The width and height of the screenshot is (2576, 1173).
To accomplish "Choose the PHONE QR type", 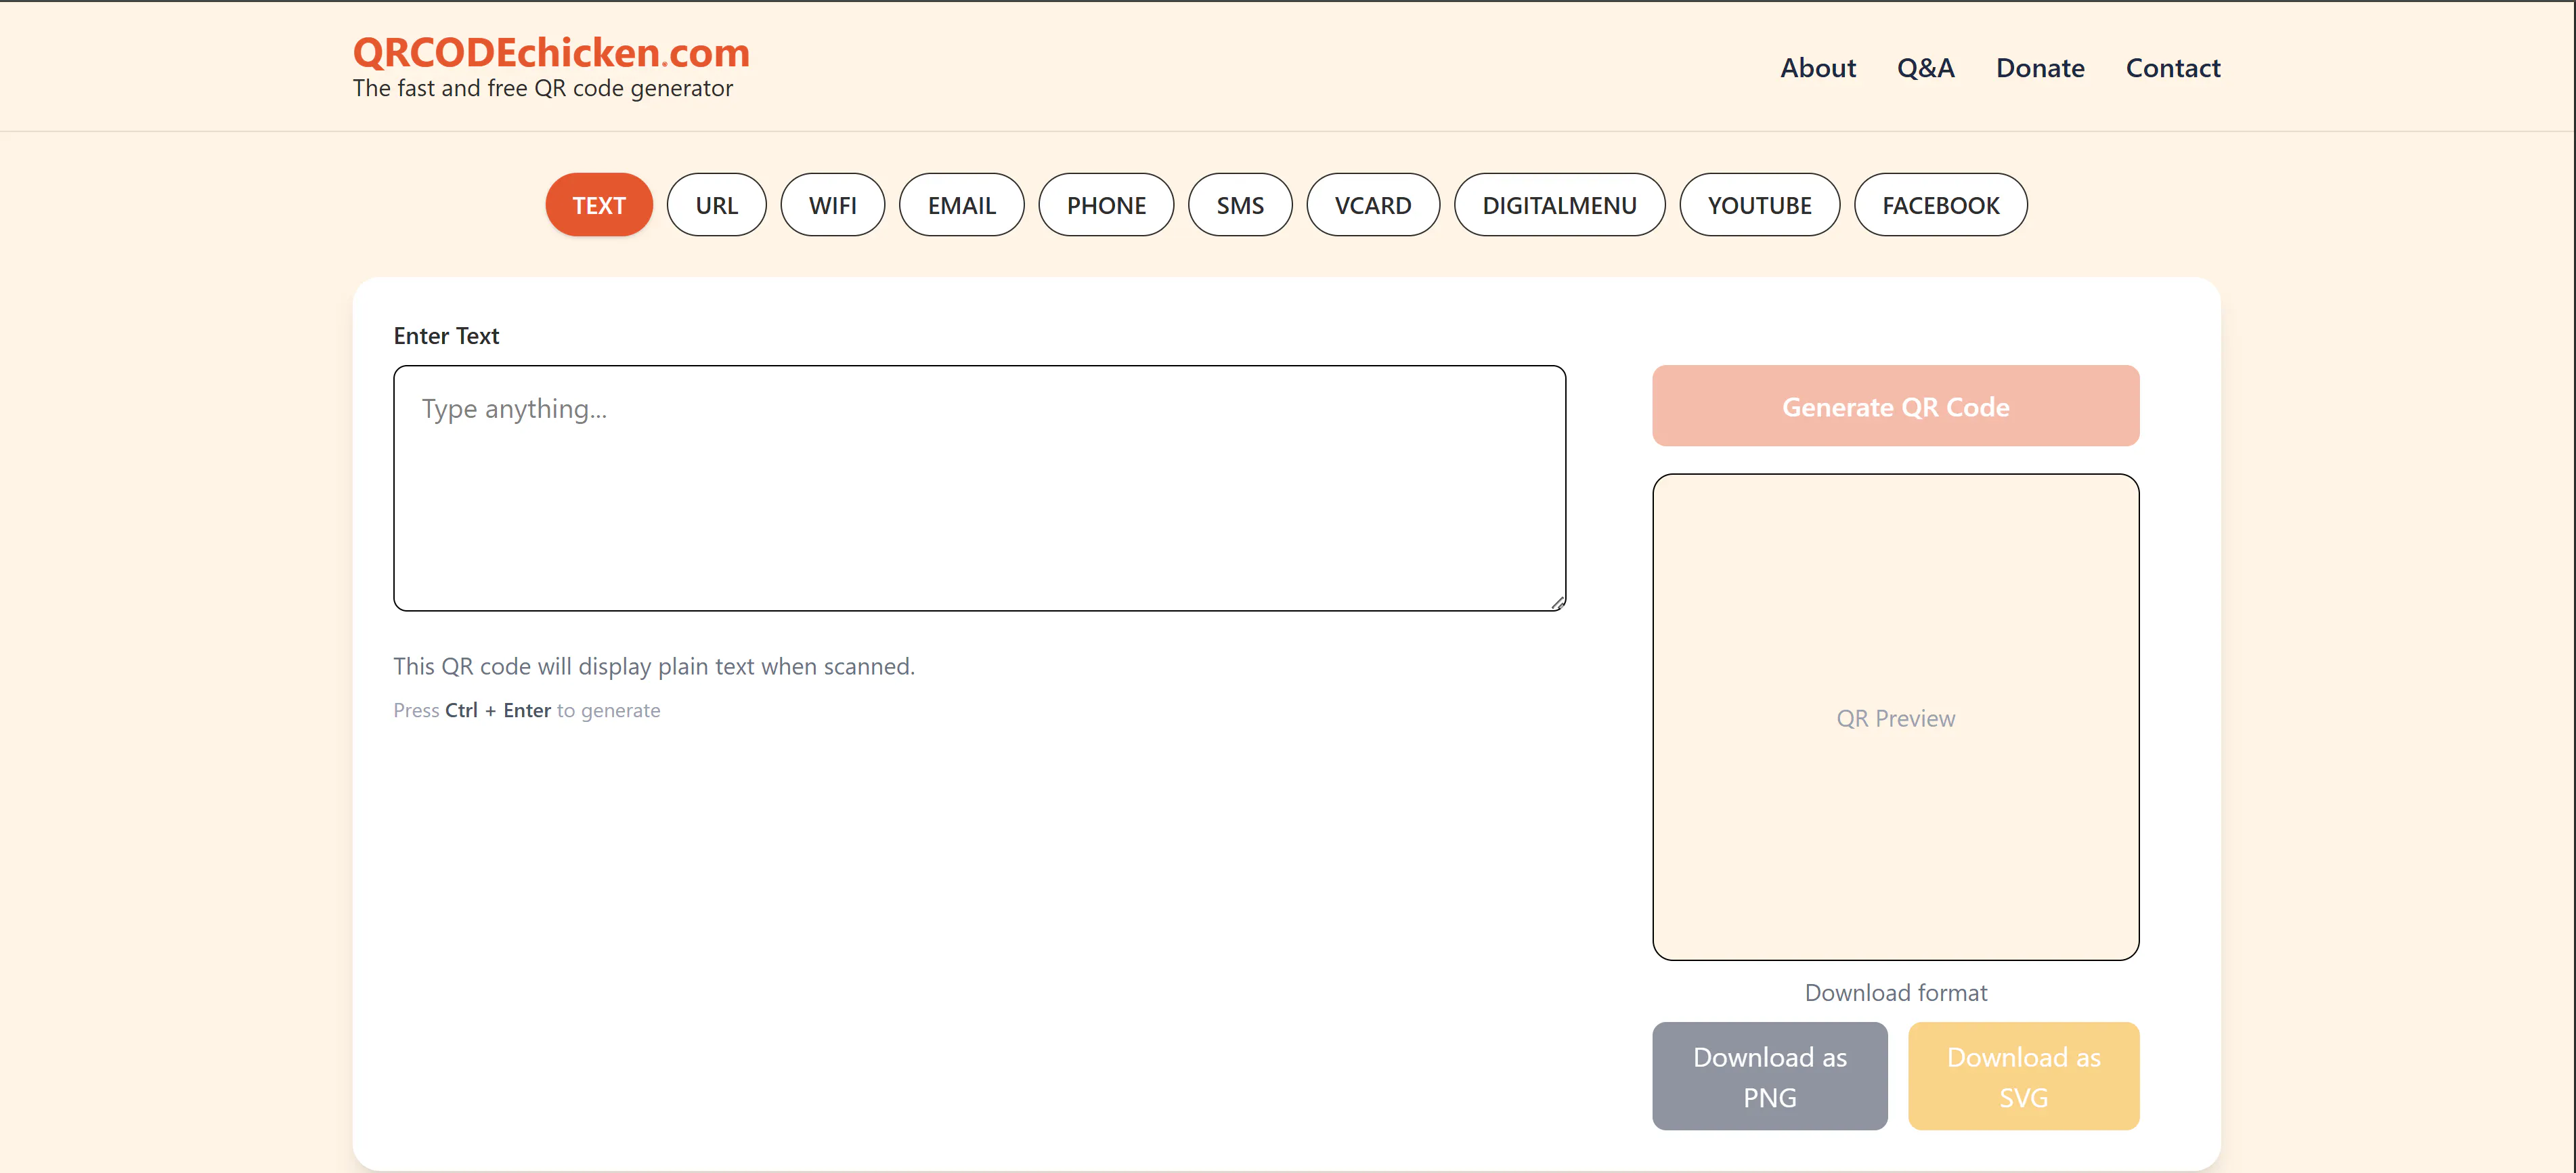I will 1105,205.
